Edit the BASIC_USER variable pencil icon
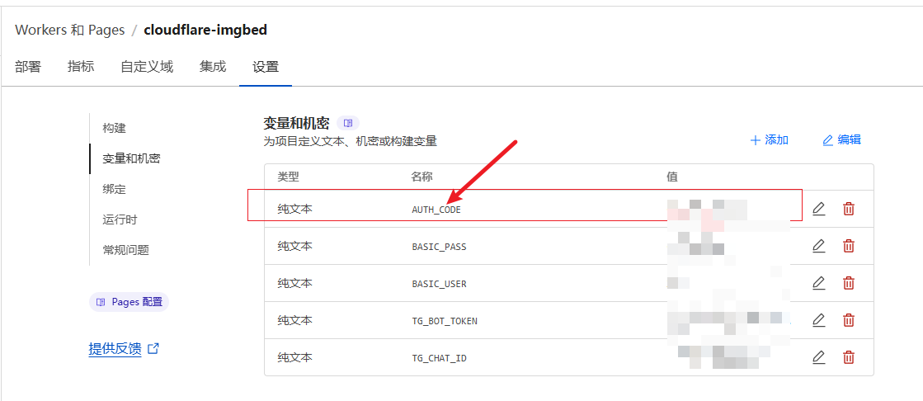The image size is (923, 401). [818, 283]
